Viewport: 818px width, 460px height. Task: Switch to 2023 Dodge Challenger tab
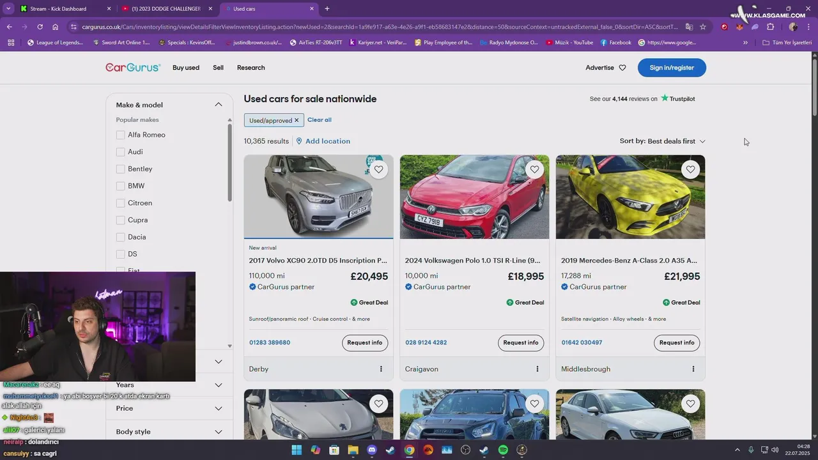(166, 9)
